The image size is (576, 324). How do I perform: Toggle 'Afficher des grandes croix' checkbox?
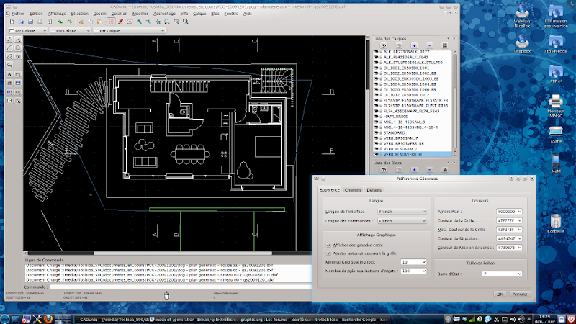pyautogui.click(x=328, y=245)
